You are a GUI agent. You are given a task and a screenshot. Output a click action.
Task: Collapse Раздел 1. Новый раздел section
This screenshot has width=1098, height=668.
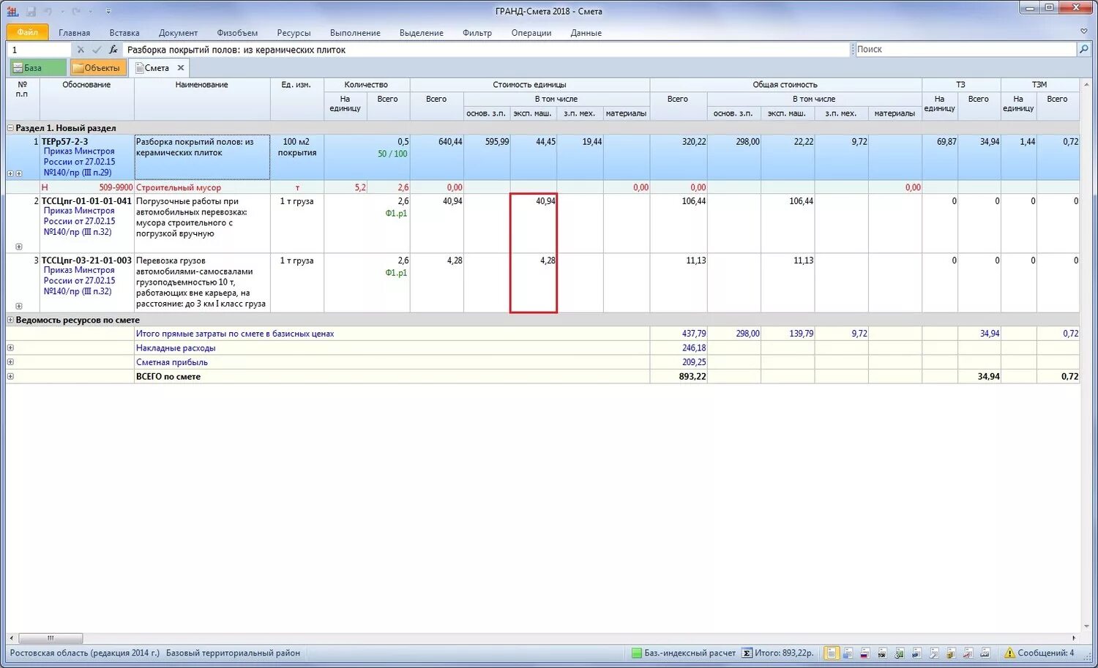[x=10, y=128]
